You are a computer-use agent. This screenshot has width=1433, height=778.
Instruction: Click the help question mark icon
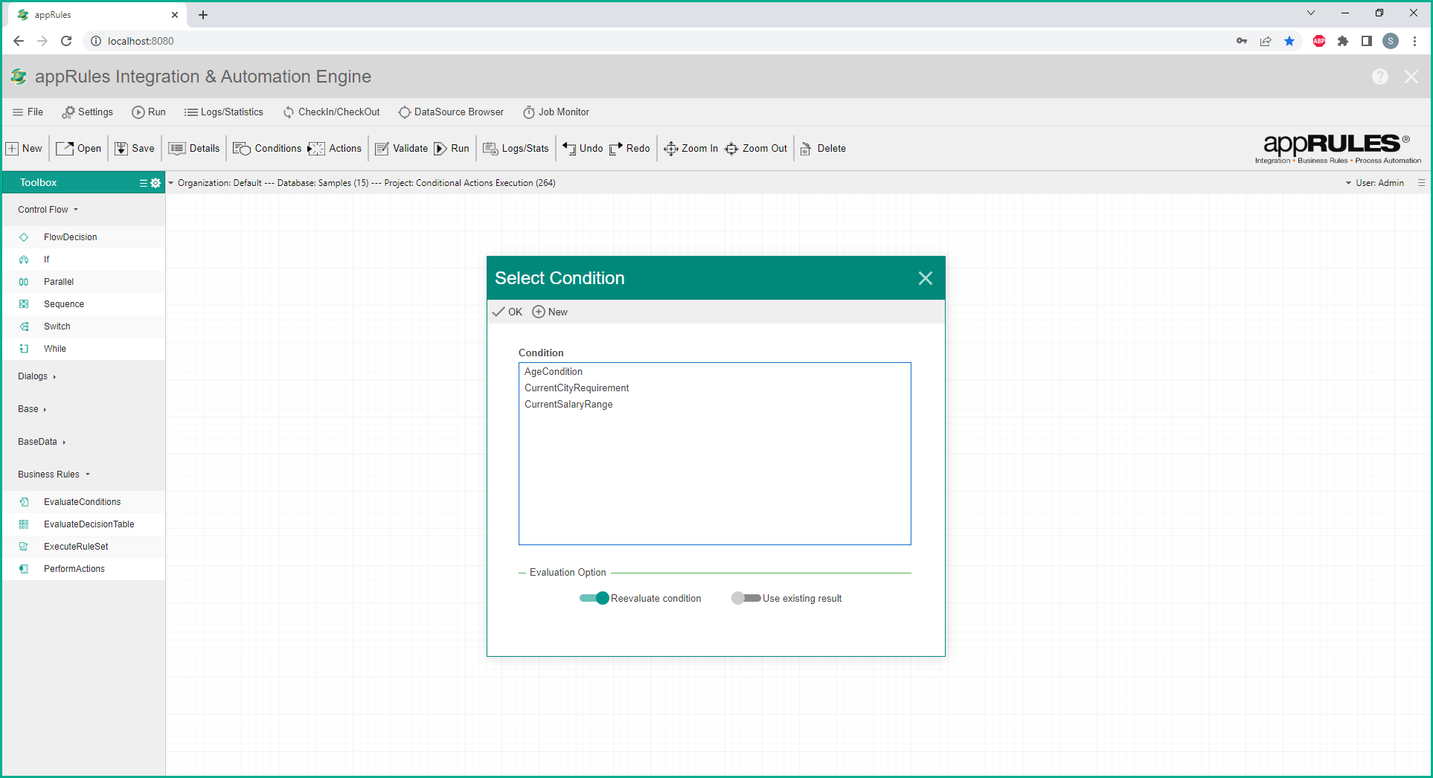coord(1379,77)
